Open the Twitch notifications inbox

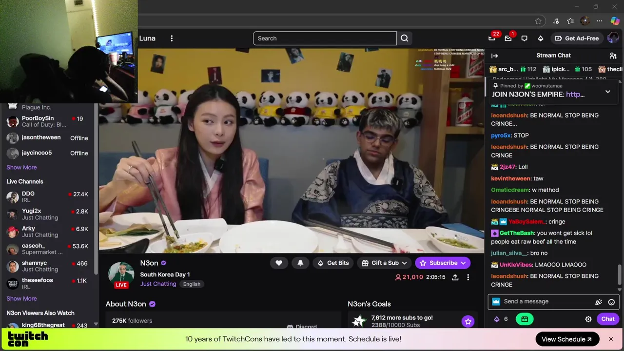click(x=508, y=39)
